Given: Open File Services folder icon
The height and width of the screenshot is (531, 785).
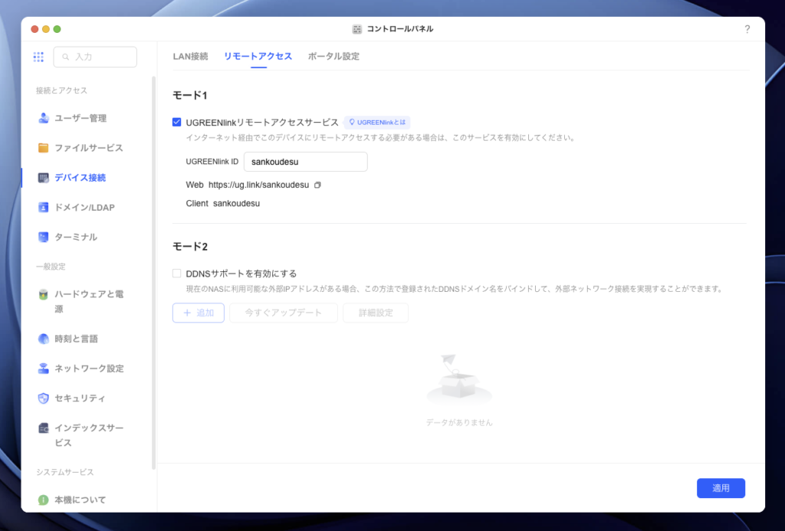Looking at the screenshot, I should (44, 148).
